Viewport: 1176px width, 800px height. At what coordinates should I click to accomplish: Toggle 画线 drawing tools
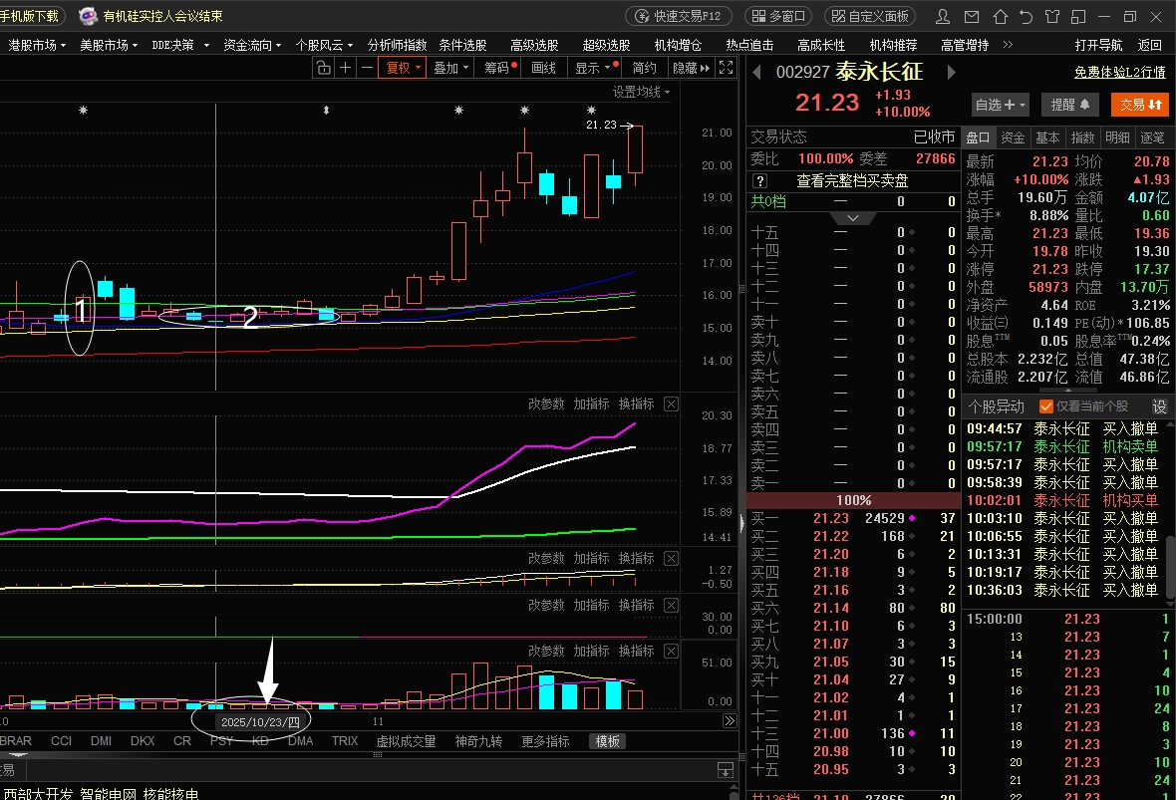pyautogui.click(x=543, y=68)
